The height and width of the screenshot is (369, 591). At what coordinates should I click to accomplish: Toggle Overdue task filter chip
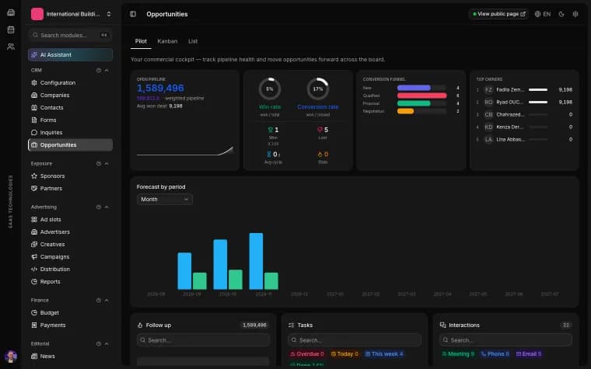[x=307, y=354]
